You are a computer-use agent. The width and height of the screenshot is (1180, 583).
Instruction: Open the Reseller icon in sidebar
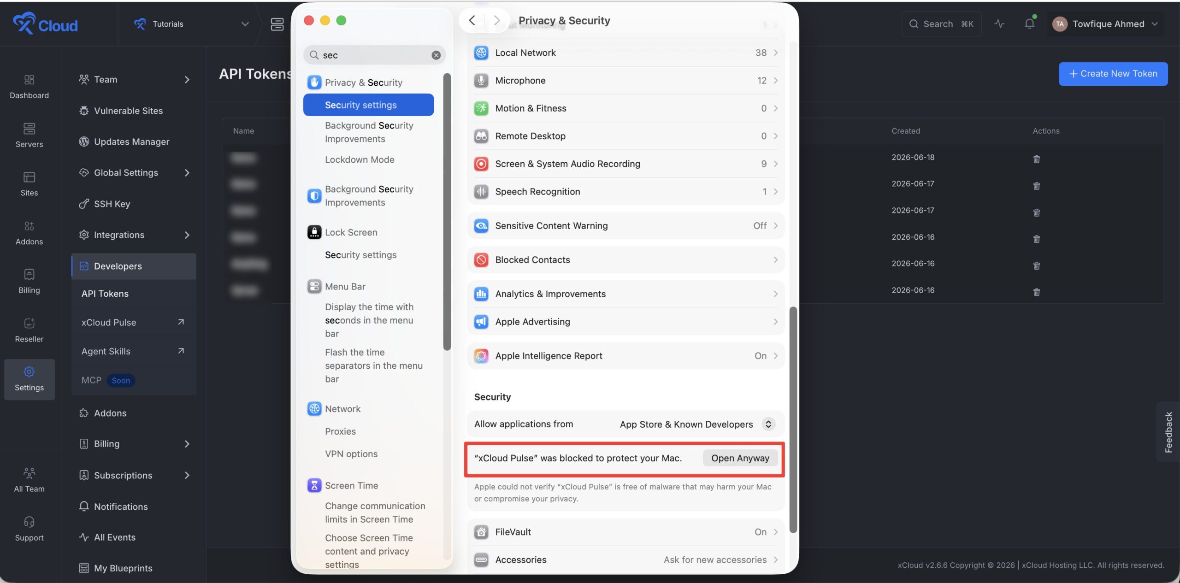29,330
